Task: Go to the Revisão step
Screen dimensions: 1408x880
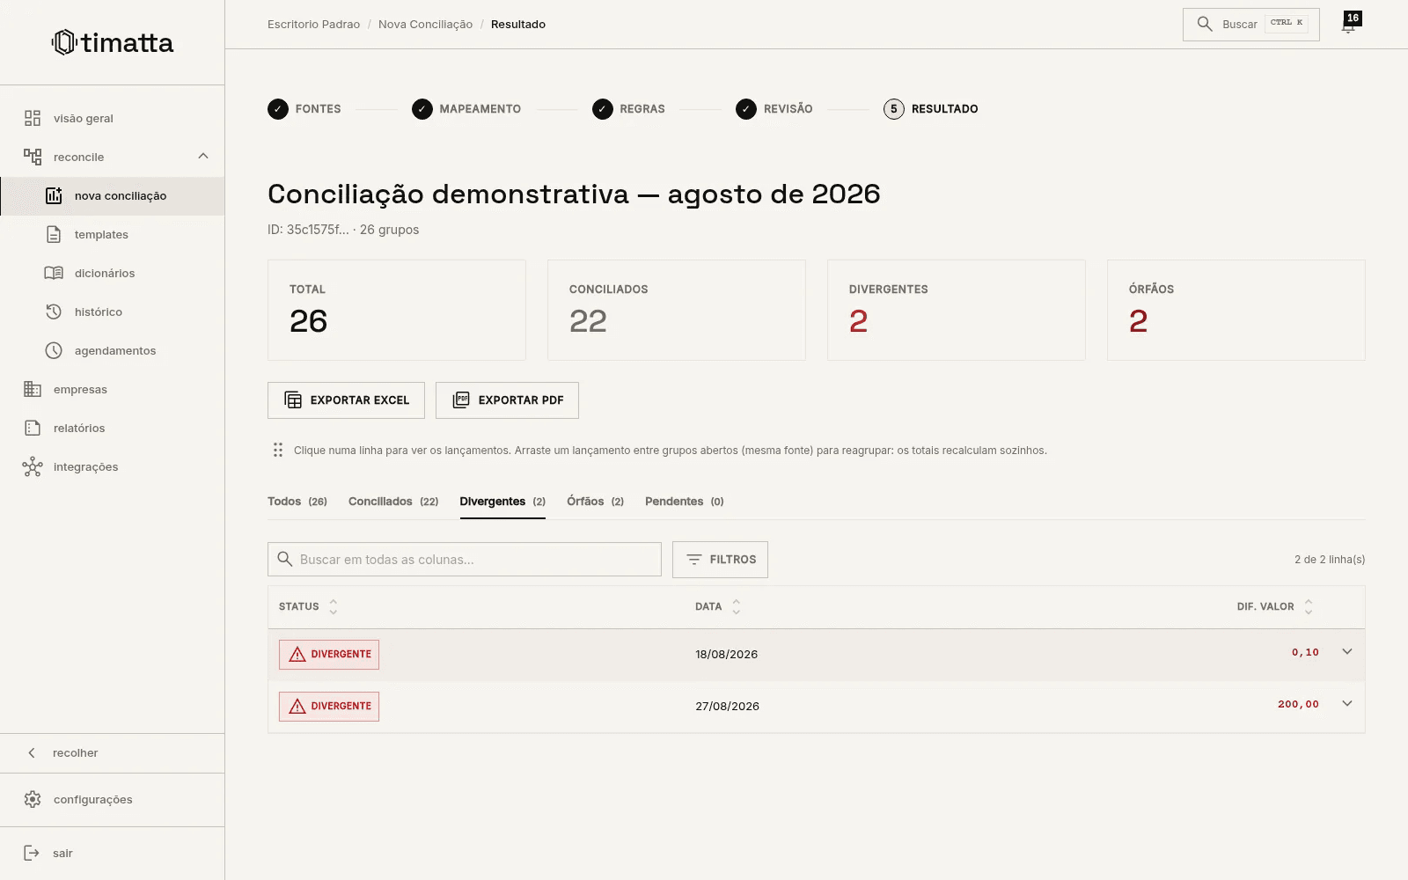Action: [774, 109]
